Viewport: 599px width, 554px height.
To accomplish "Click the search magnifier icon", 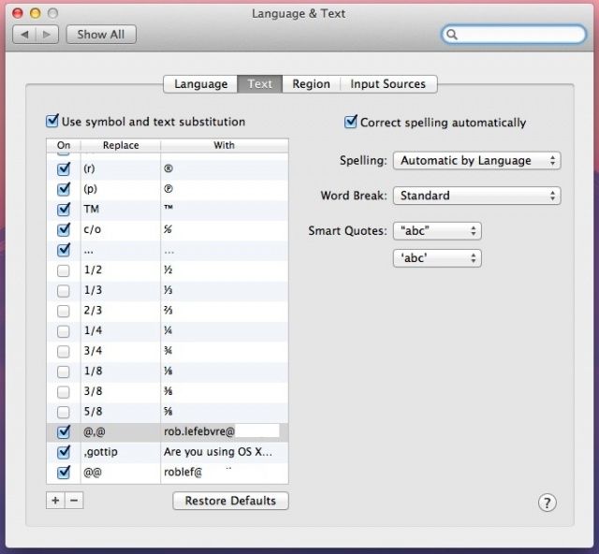I will 453,35.
